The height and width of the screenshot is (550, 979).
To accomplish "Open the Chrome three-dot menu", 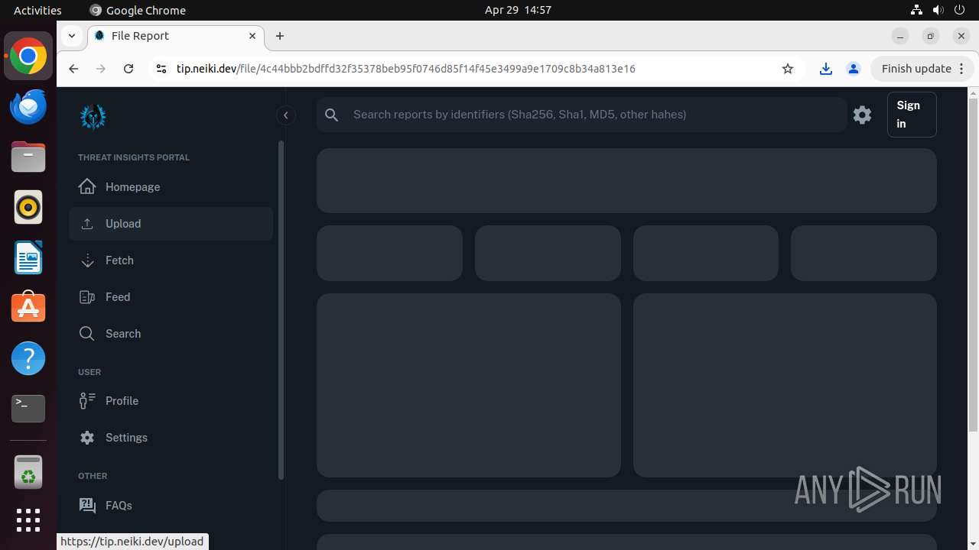I will (x=963, y=69).
